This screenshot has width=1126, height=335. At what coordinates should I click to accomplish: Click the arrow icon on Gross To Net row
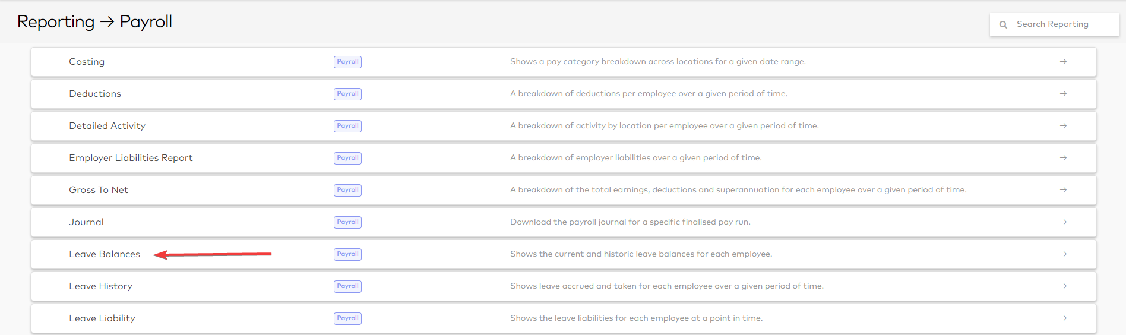pyautogui.click(x=1063, y=190)
